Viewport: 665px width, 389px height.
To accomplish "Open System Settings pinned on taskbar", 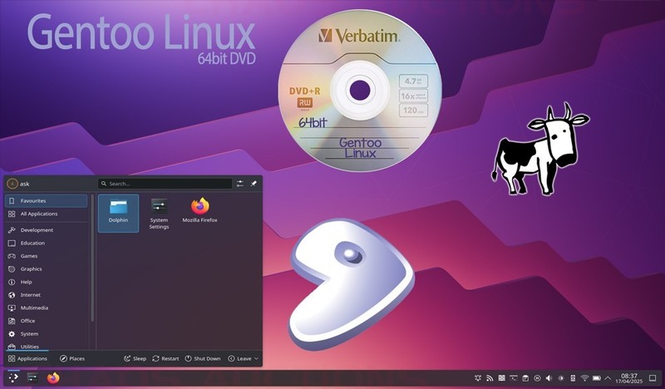I will 32,377.
